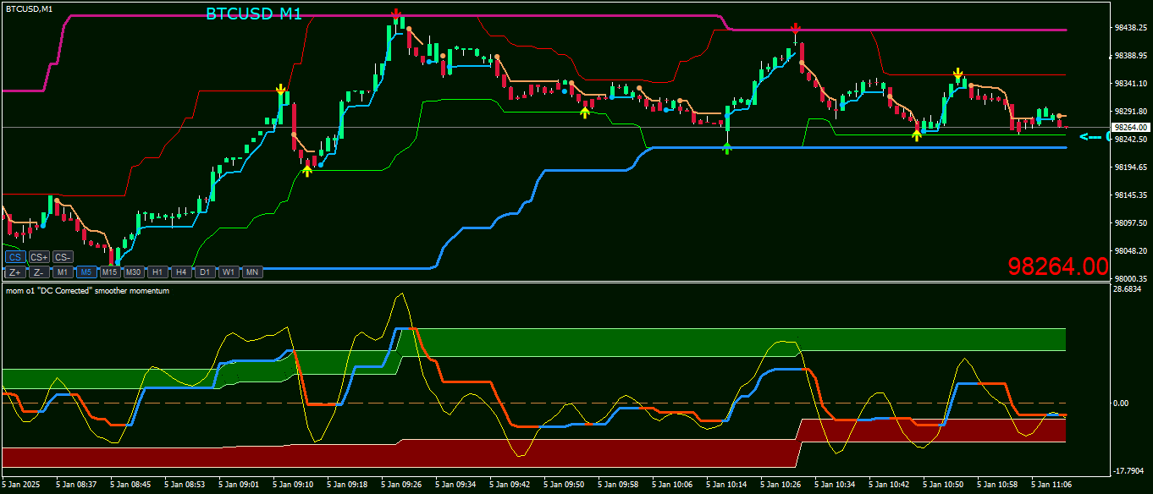Click the 5 Jan 09:50 time label
This screenshot has height=494, width=1153.
click(564, 486)
